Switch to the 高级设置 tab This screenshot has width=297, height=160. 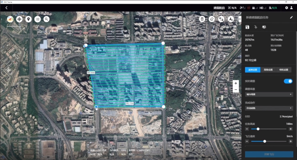[268, 70]
